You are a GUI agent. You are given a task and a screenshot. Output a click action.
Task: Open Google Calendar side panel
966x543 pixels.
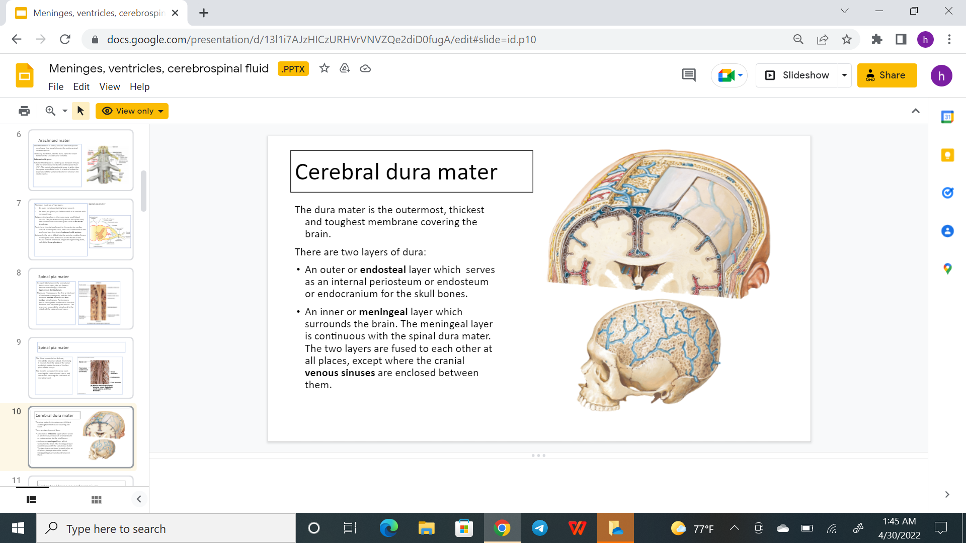tap(947, 117)
